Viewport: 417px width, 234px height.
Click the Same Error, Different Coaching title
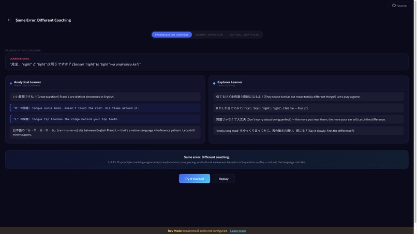(x=43, y=20)
